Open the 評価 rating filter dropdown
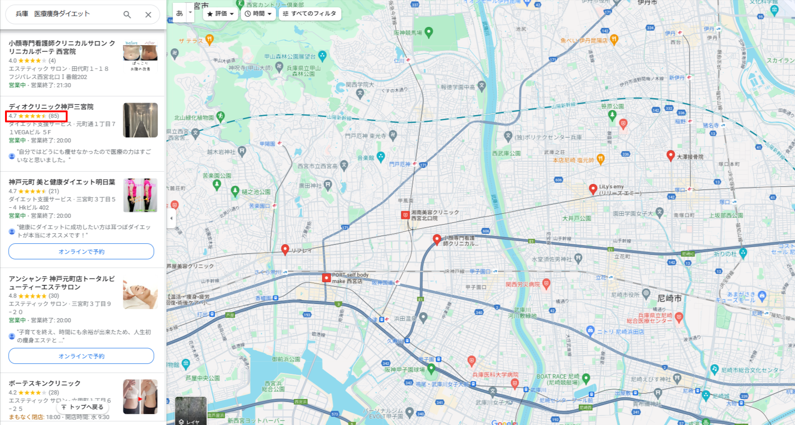 point(221,14)
